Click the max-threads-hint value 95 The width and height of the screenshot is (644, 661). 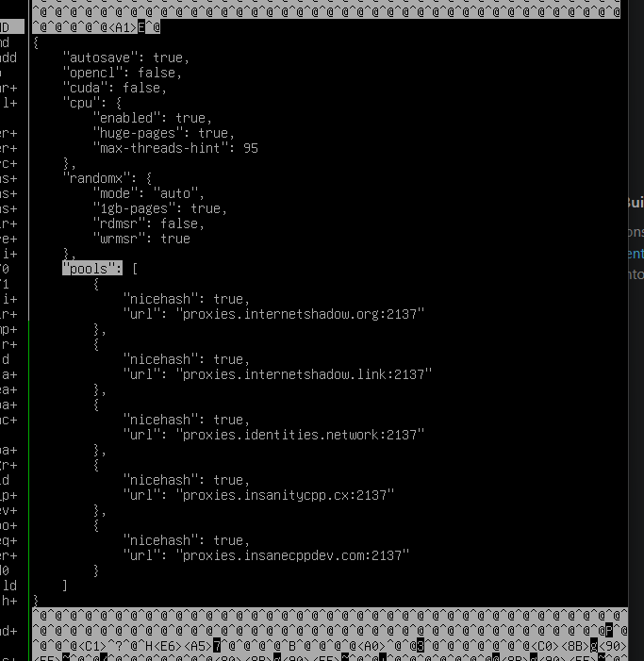[250, 148]
